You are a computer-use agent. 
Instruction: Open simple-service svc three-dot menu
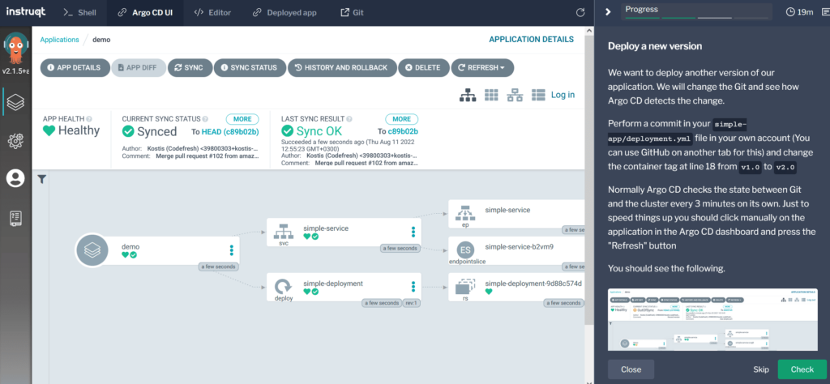pyautogui.click(x=413, y=232)
